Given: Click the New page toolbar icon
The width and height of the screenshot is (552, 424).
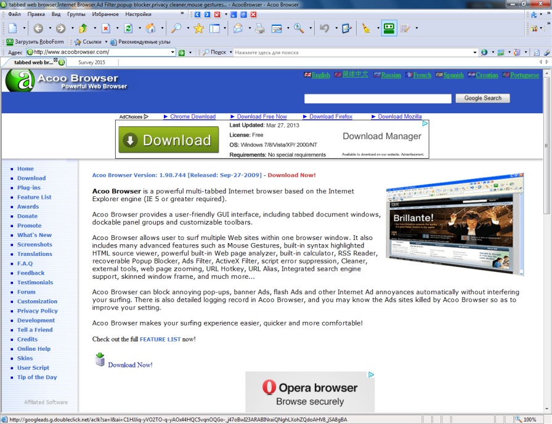Looking at the screenshot, I should click(13, 28).
